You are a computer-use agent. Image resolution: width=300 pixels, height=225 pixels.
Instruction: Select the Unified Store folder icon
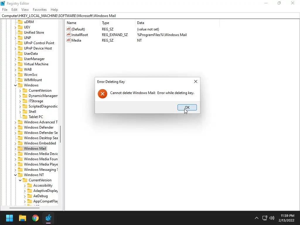(20, 32)
